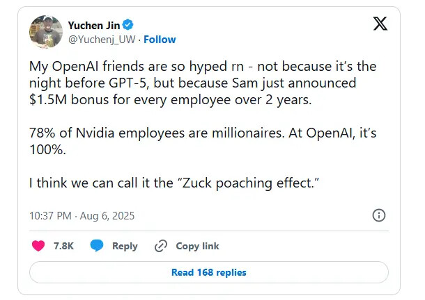Open the info circle icon
This screenshot has width=425, height=300.
point(379,215)
